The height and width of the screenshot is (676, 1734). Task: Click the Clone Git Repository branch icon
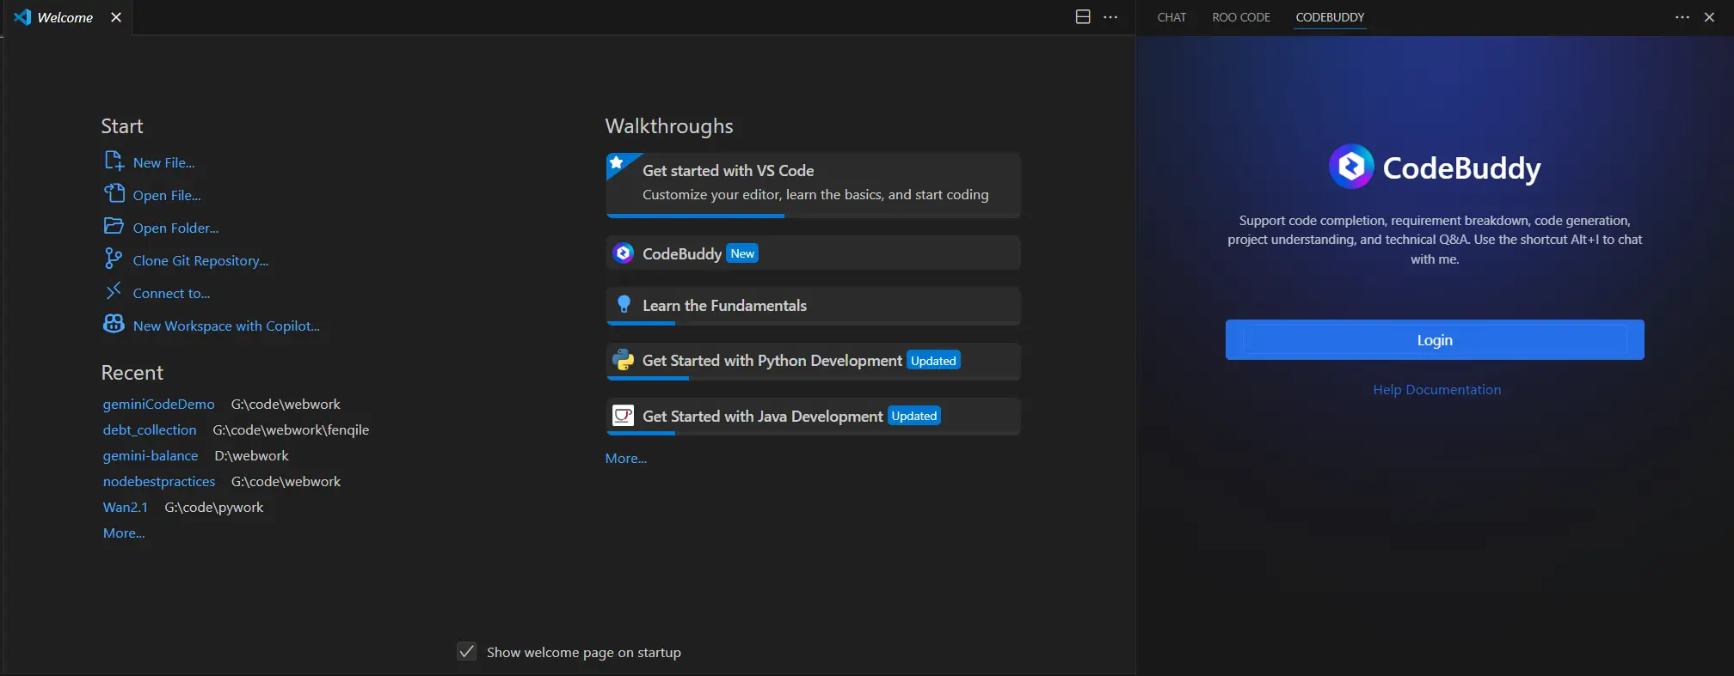114,259
